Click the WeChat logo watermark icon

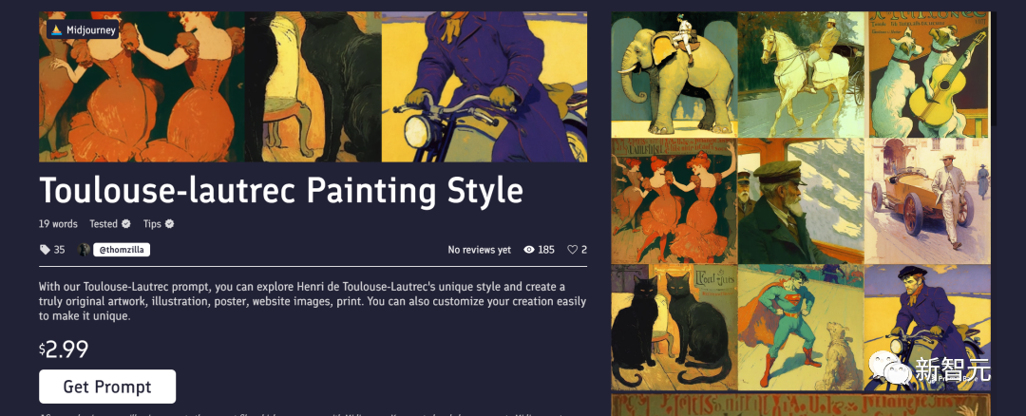pyautogui.click(x=890, y=368)
